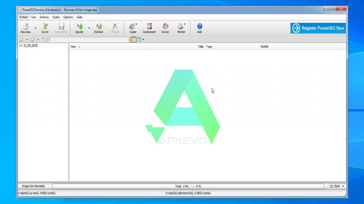Sort by the Modifié column header
364x204 pixels.
(300, 46)
